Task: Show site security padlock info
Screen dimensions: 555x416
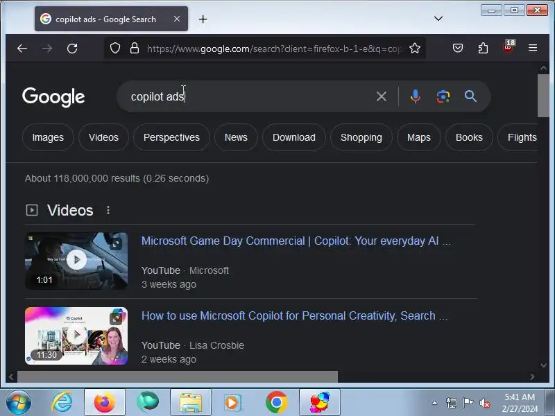Action: (x=135, y=48)
